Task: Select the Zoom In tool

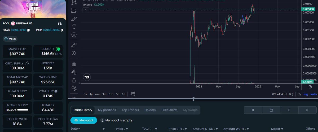Action: [x=74, y=53]
